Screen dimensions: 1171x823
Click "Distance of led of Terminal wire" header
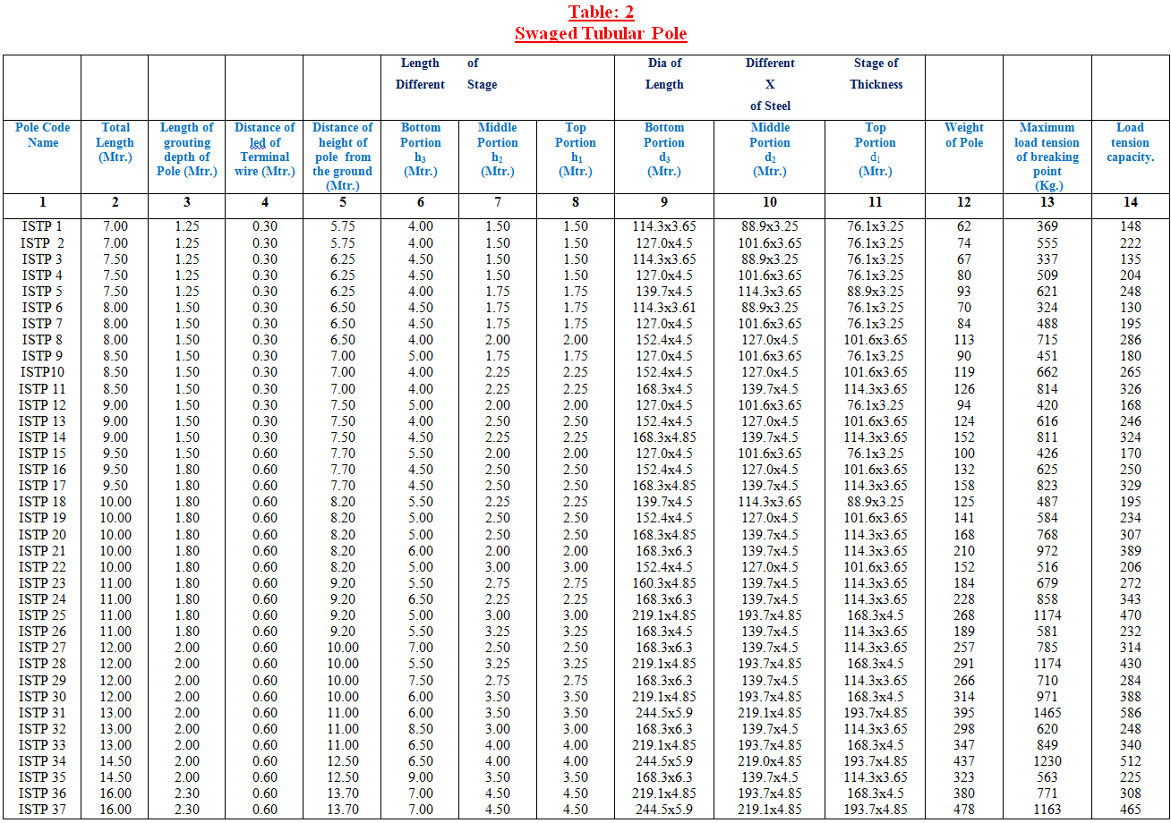coord(264,149)
